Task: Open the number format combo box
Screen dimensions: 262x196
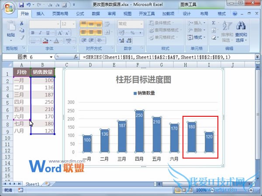Action: (131, 24)
